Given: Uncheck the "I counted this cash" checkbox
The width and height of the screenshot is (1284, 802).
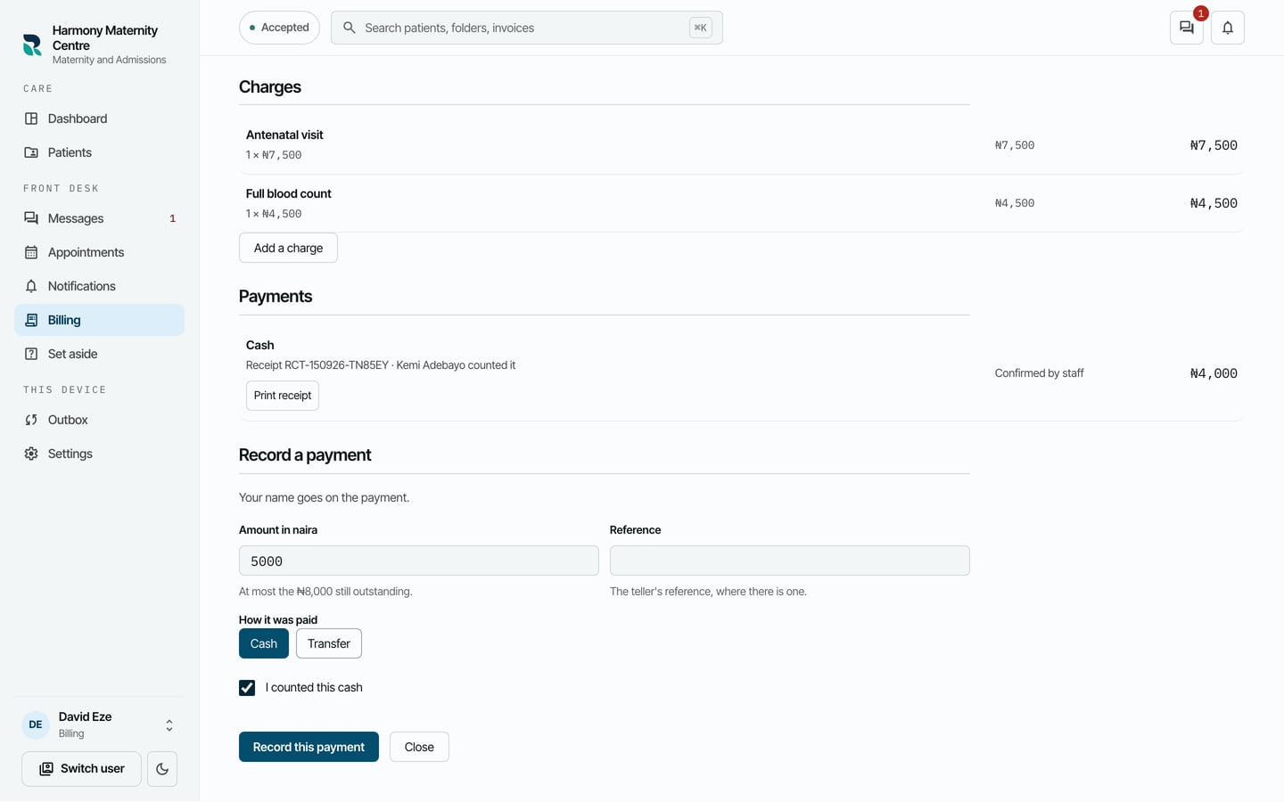Looking at the screenshot, I should click(247, 688).
